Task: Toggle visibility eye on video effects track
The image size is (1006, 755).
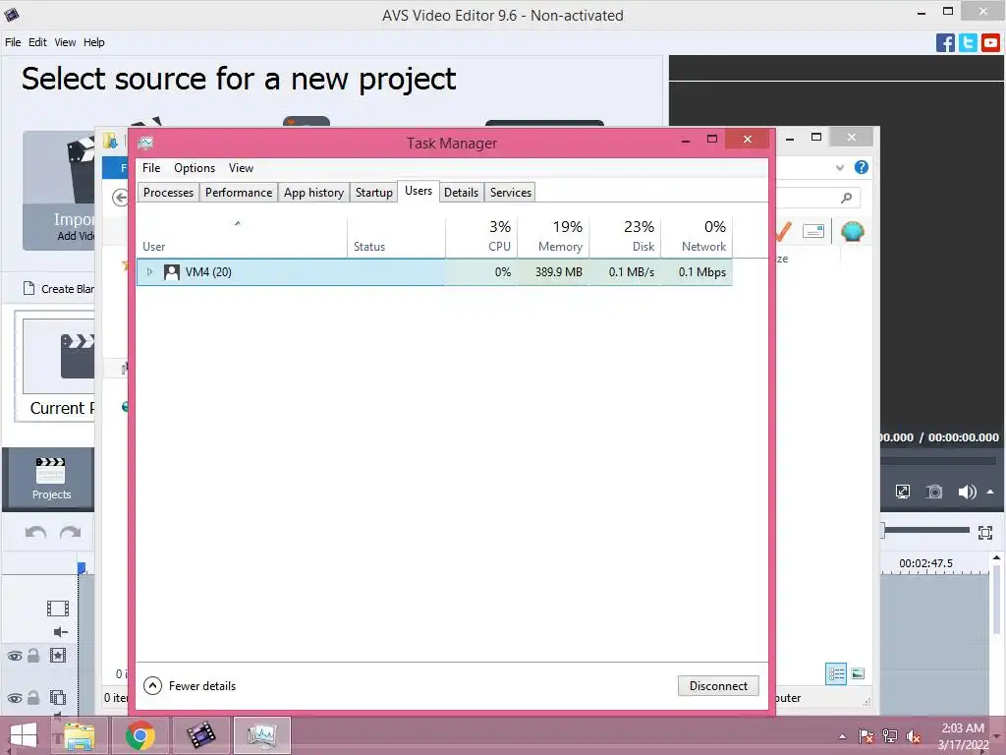Action: tap(15, 656)
